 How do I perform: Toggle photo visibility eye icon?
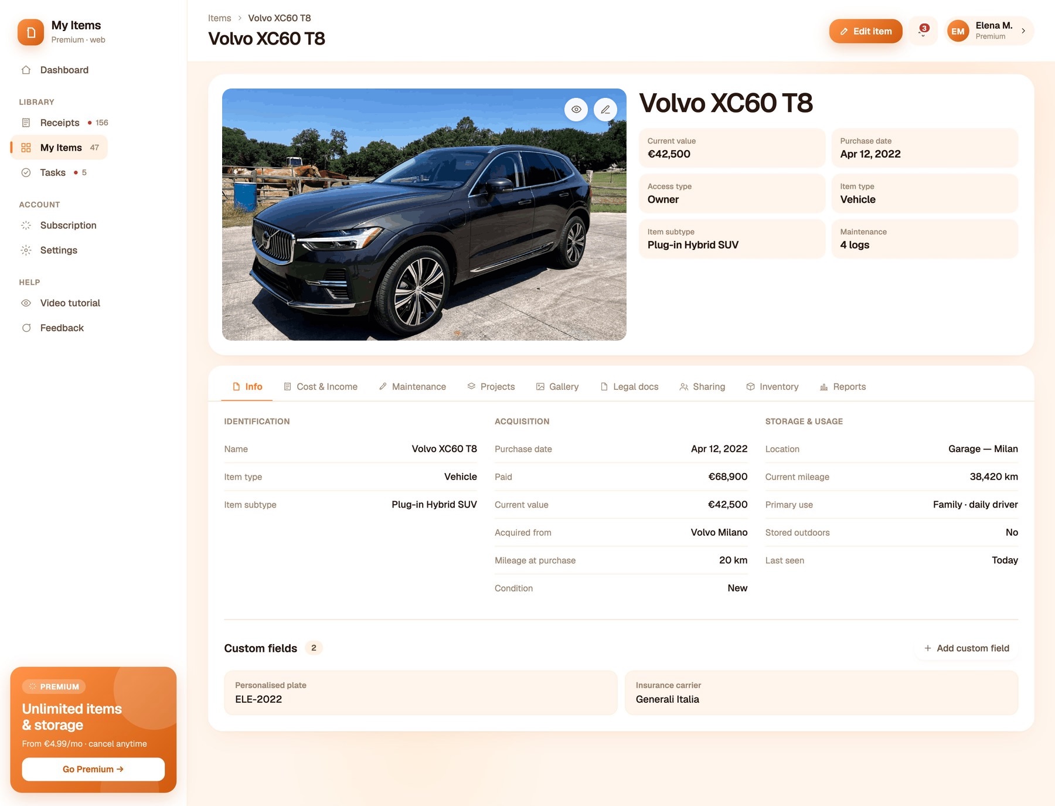click(576, 110)
